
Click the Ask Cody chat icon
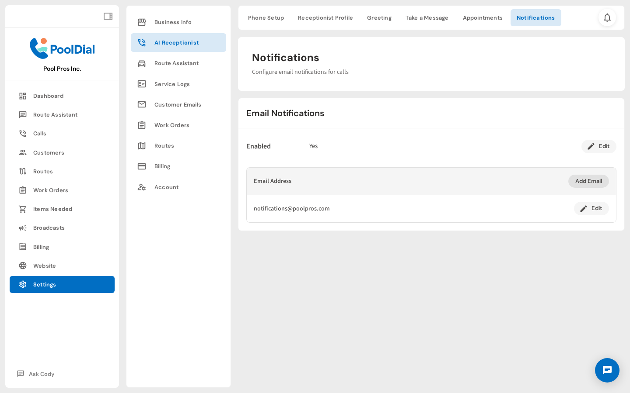point(21,374)
